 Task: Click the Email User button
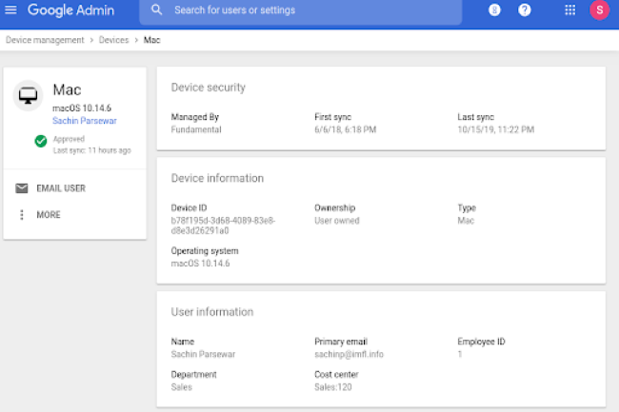click(x=61, y=188)
